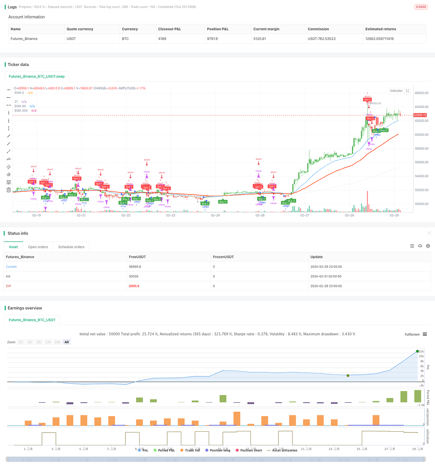Select the trend line drawing tool
Viewport: 435px width, 469px height.
[x=8, y=136]
